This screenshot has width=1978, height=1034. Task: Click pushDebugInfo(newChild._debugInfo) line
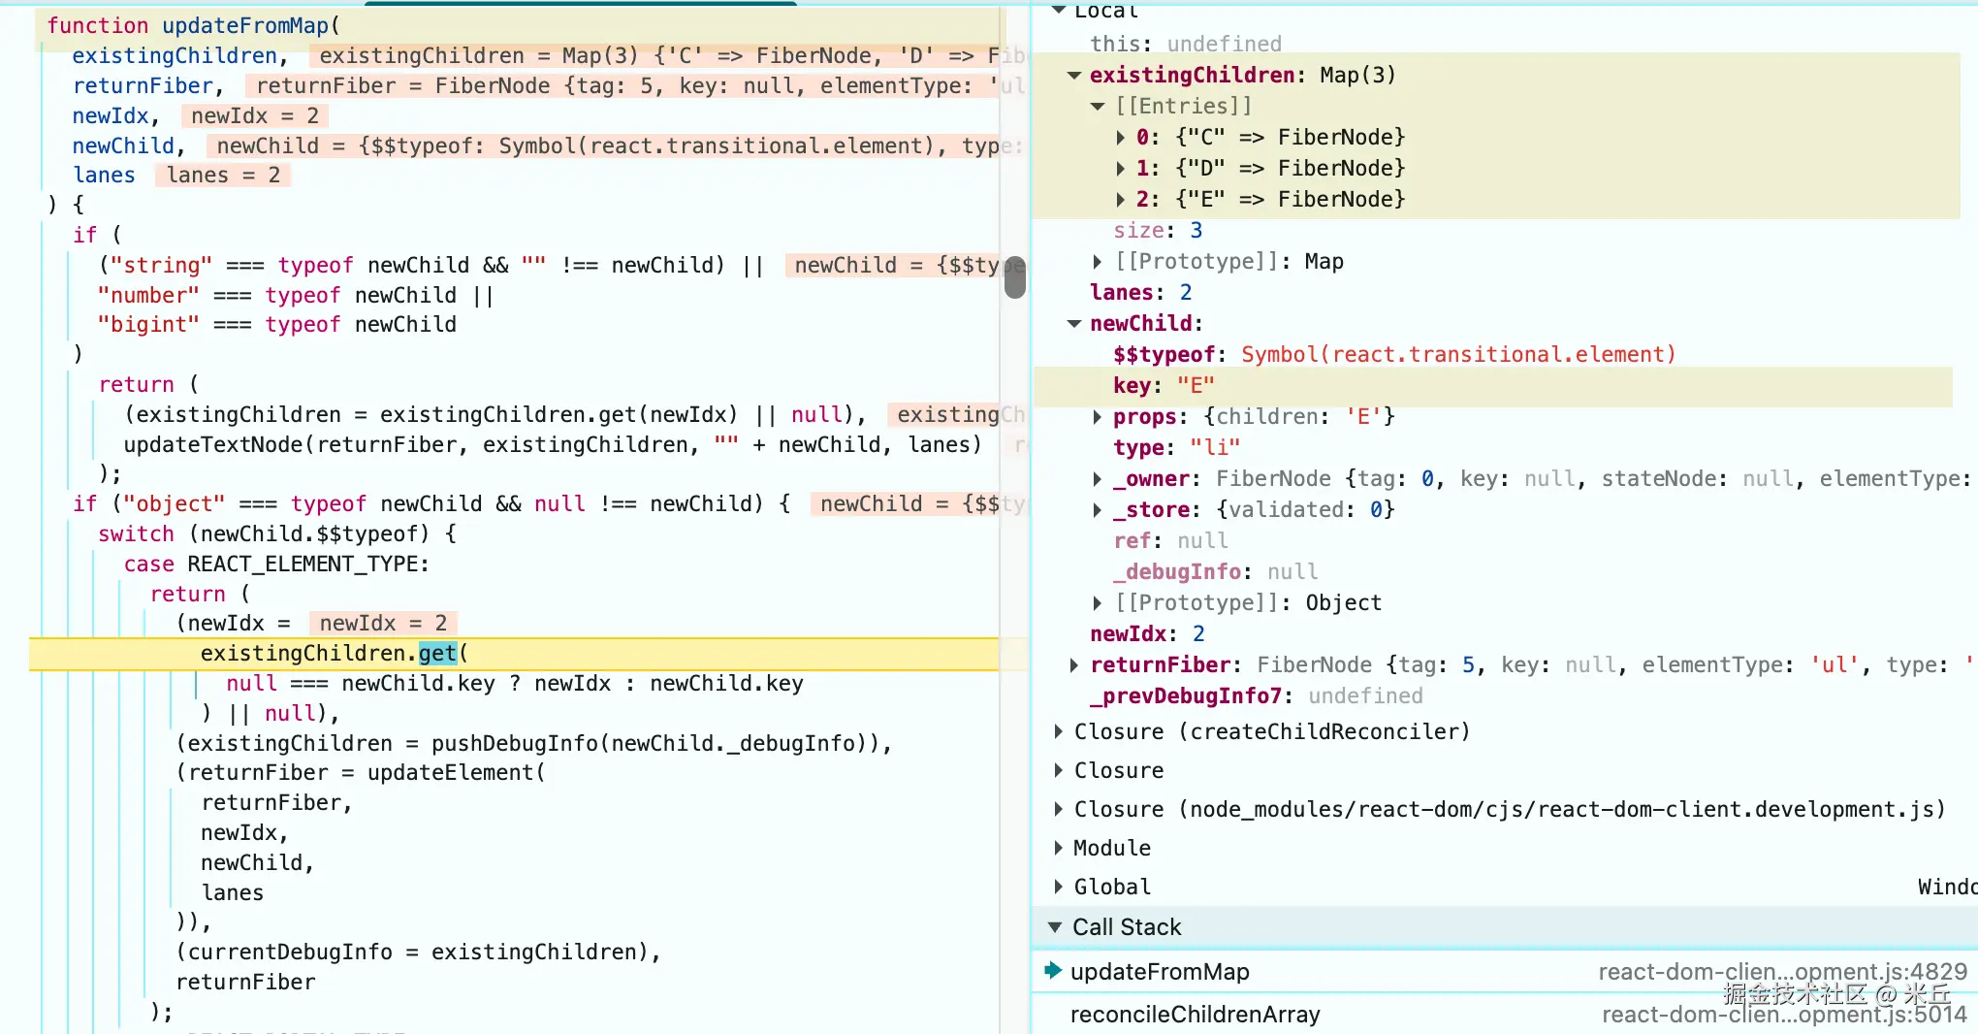tap(533, 744)
